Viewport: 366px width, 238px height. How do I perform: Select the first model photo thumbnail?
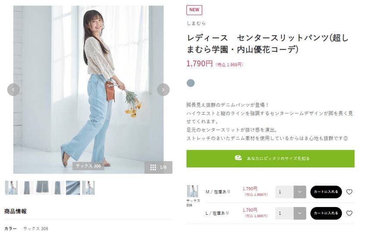12,188
